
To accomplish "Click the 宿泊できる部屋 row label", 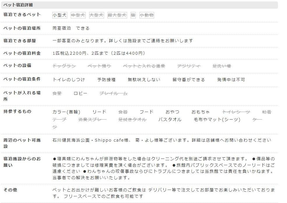I will [20, 41].
